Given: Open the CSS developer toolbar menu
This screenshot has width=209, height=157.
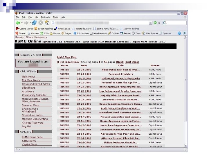Looking at the screenshot, I should [x=44, y=33].
